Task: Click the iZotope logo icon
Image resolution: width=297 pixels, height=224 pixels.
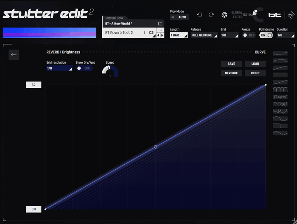Action: pos(291,15)
